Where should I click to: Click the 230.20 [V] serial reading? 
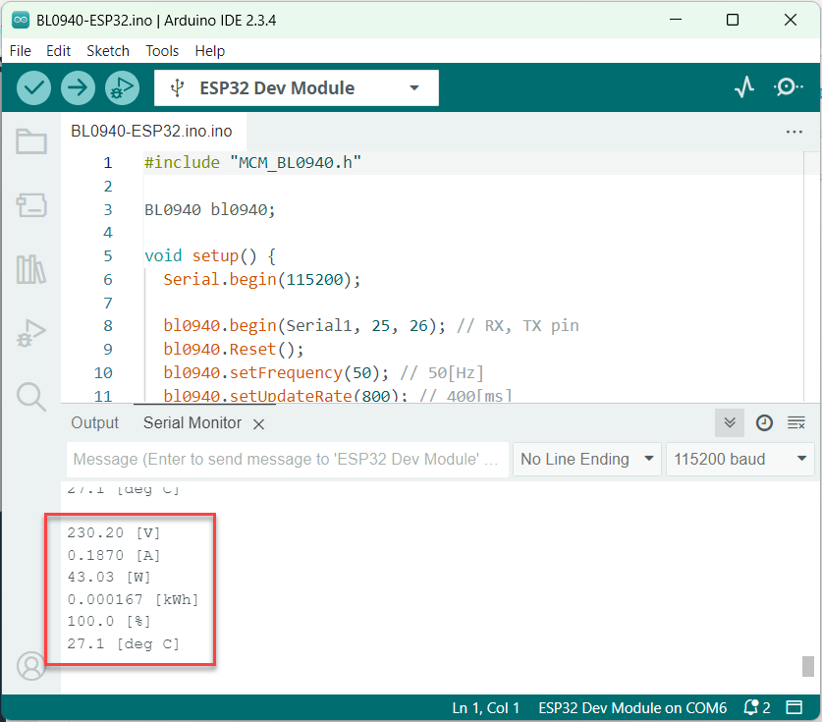point(114,532)
